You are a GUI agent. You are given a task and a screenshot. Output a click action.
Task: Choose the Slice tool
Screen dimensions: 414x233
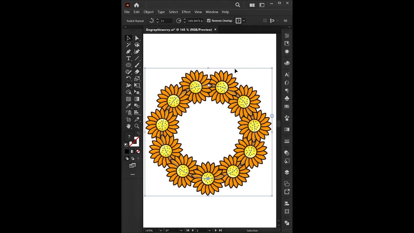pos(137,119)
